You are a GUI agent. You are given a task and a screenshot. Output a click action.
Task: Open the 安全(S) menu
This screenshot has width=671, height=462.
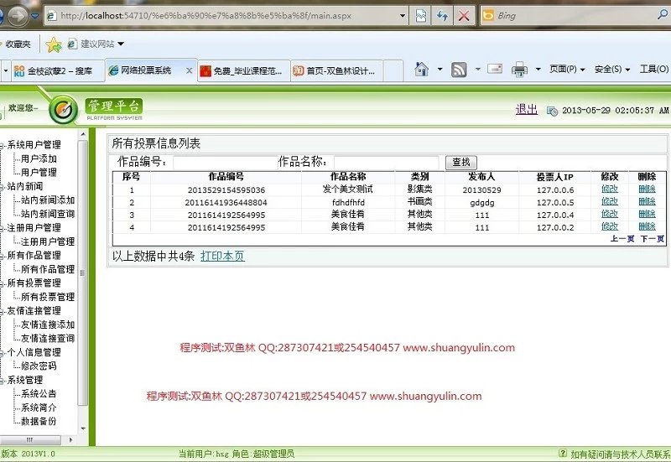pos(612,69)
